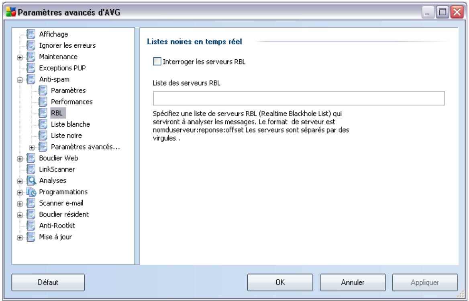Select the Maintenance label
Image resolution: width=469 pixels, height=301 pixels.
[x=58, y=57]
